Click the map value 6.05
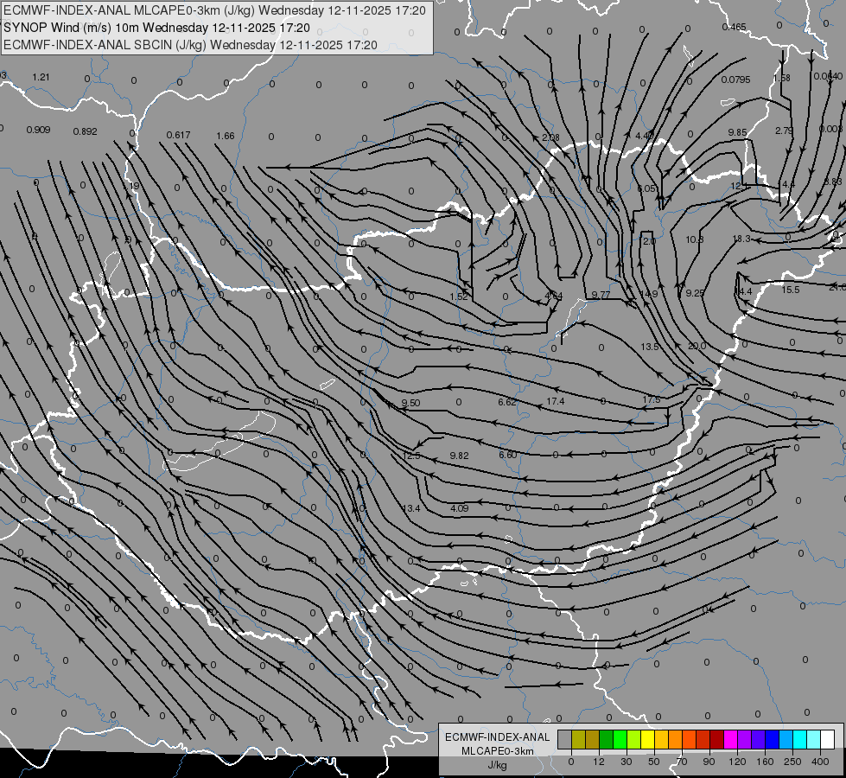Image resolution: width=846 pixels, height=778 pixels. click(x=646, y=188)
